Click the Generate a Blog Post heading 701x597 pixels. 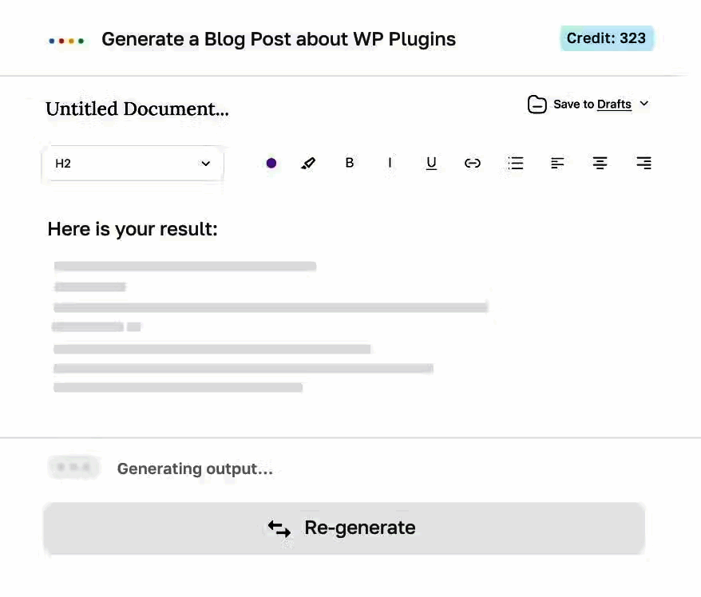(279, 39)
